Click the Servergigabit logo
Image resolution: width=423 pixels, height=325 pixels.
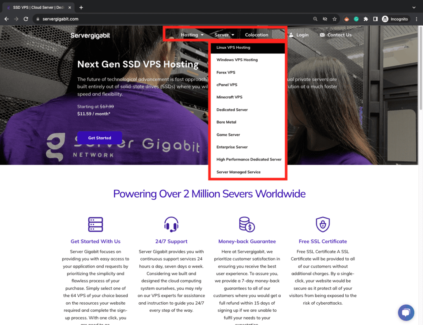[x=90, y=36]
